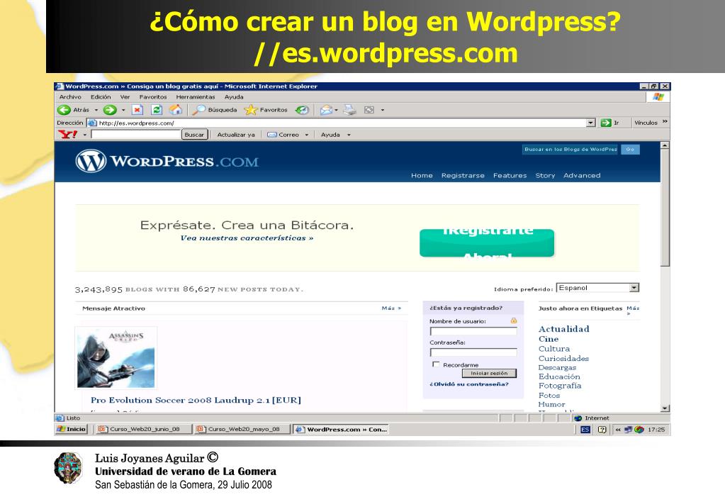Click the Correo envelope on Yahoo toolbar
725x502 pixels.
[x=272, y=135]
